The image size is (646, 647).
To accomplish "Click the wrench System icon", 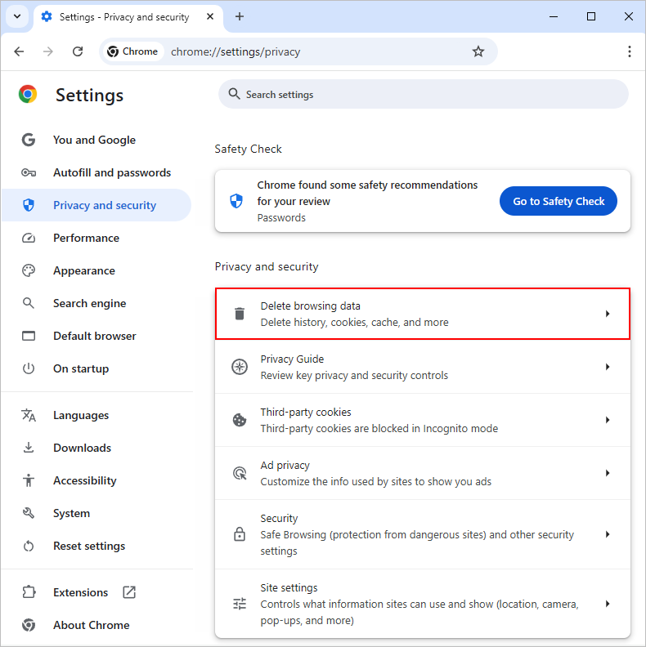I will (29, 513).
